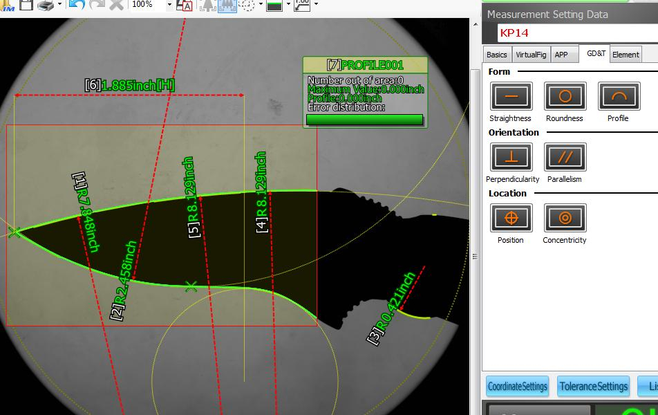Choose the Profile form tool
The height and width of the screenshot is (415, 658).
pyautogui.click(x=619, y=96)
